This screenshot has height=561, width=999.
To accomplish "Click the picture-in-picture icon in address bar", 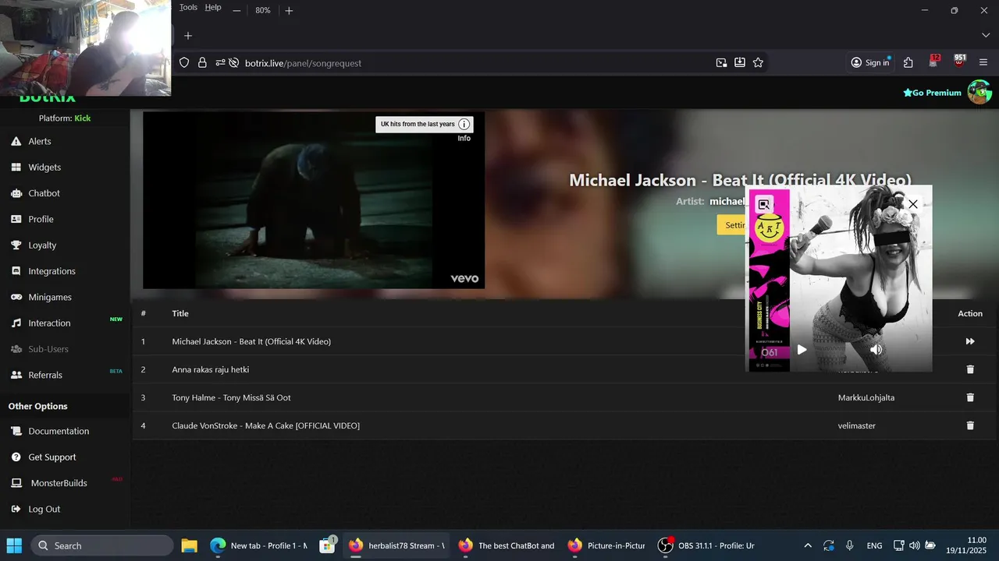I will click(721, 63).
